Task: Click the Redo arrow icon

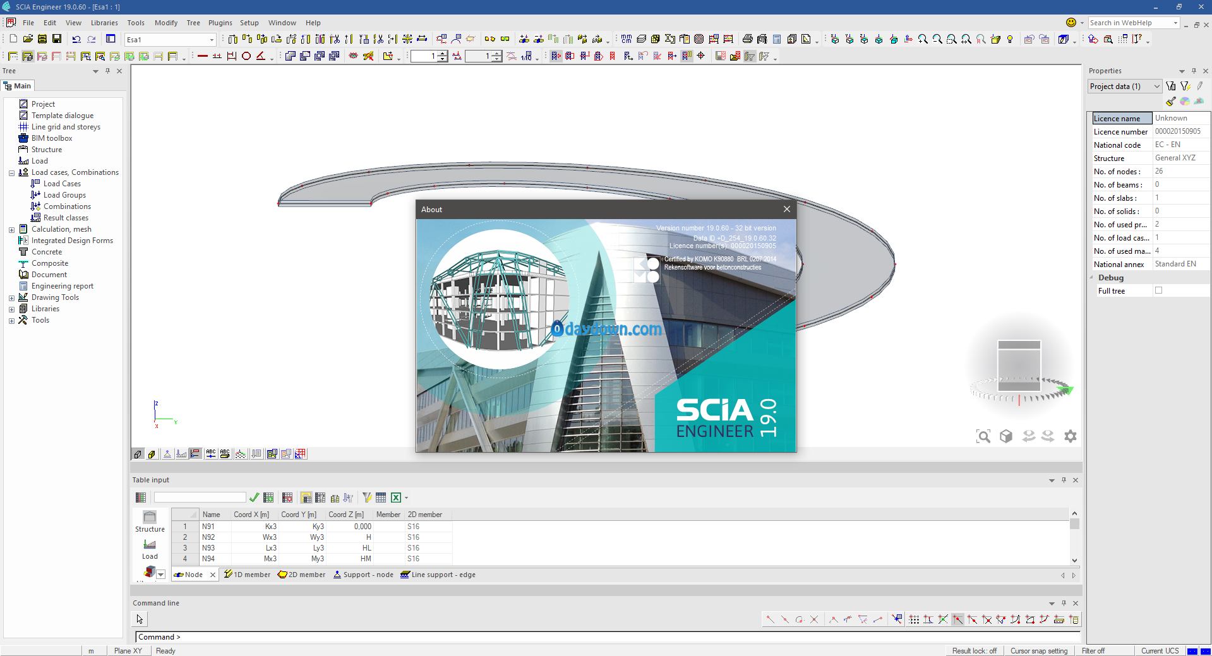Action: [92, 39]
